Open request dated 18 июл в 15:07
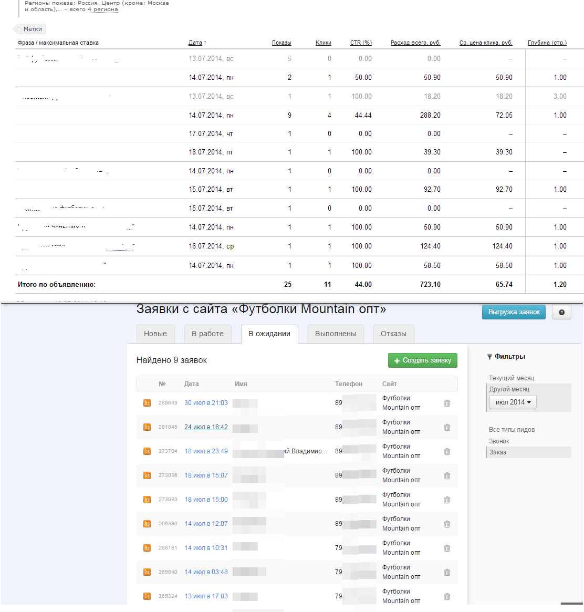Image resolution: width=584 pixels, height=612 pixels. click(206, 475)
